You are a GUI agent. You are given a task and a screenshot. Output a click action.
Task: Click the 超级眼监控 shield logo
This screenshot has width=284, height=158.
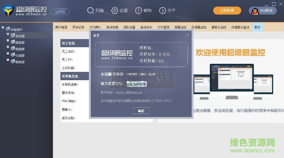tap(8, 11)
